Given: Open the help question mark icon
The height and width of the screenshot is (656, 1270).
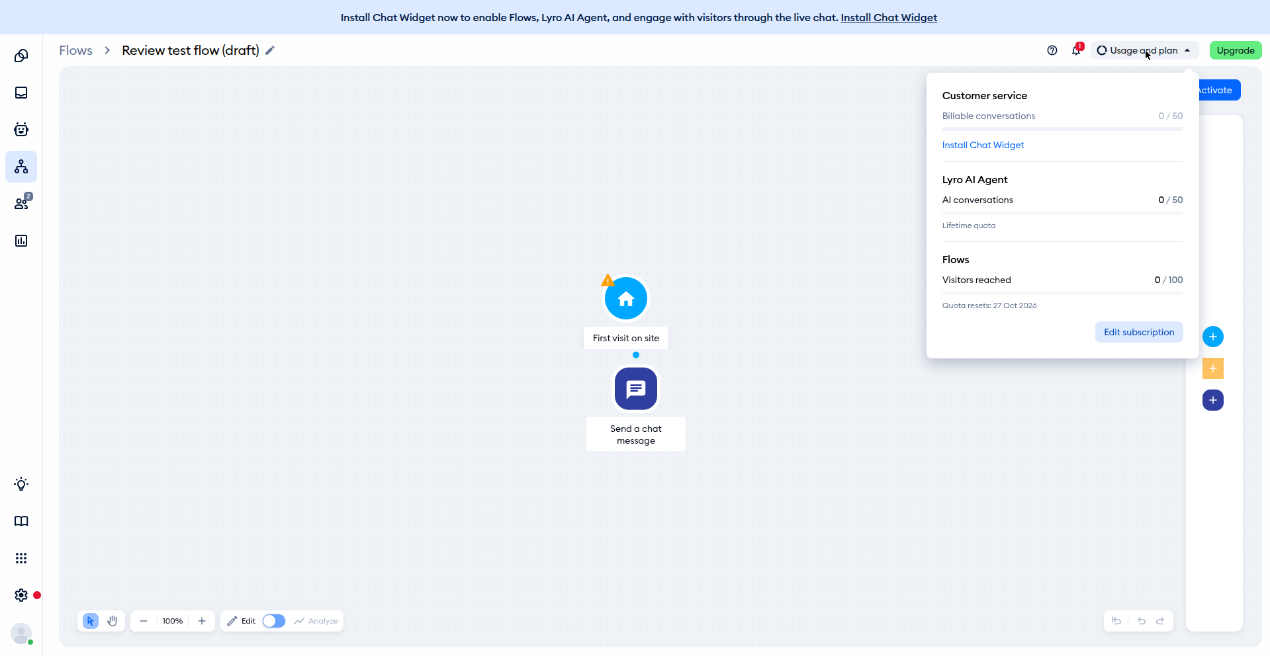Looking at the screenshot, I should coord(1052,50).
